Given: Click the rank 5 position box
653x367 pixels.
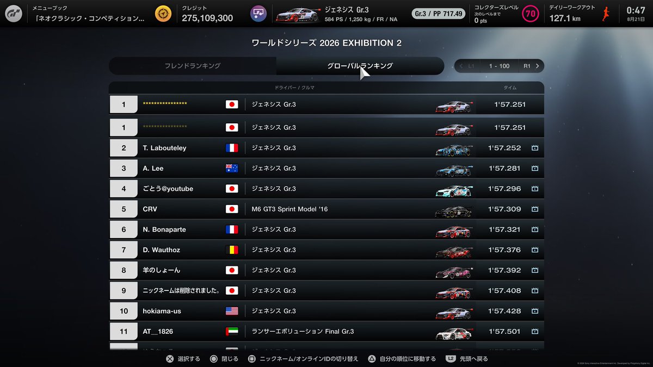Looking at the screenshot, I should (124, 209).
